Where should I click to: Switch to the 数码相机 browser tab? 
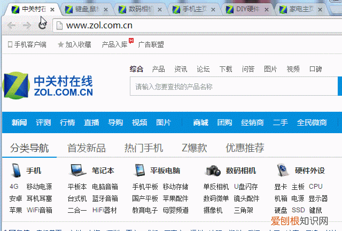coord(139,10)
